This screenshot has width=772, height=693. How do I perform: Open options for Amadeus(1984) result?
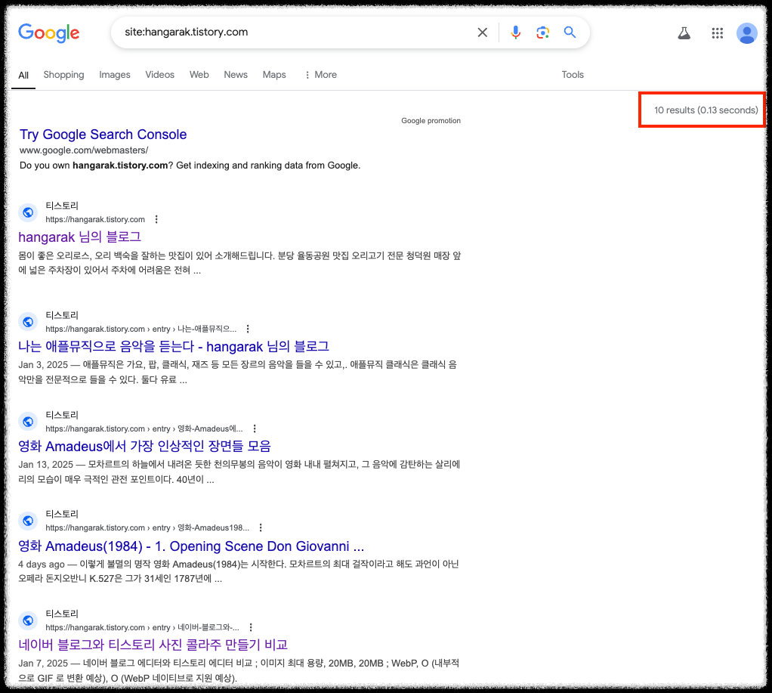pos(261,527)
